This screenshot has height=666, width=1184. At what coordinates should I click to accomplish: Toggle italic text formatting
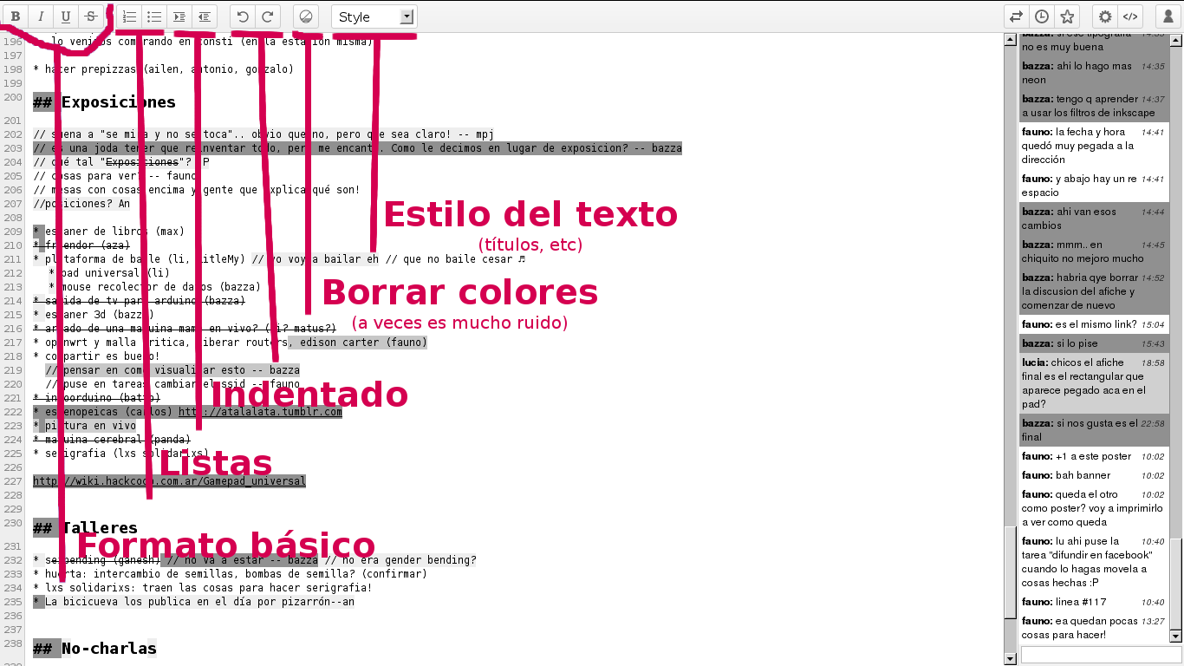coord(41,16)
